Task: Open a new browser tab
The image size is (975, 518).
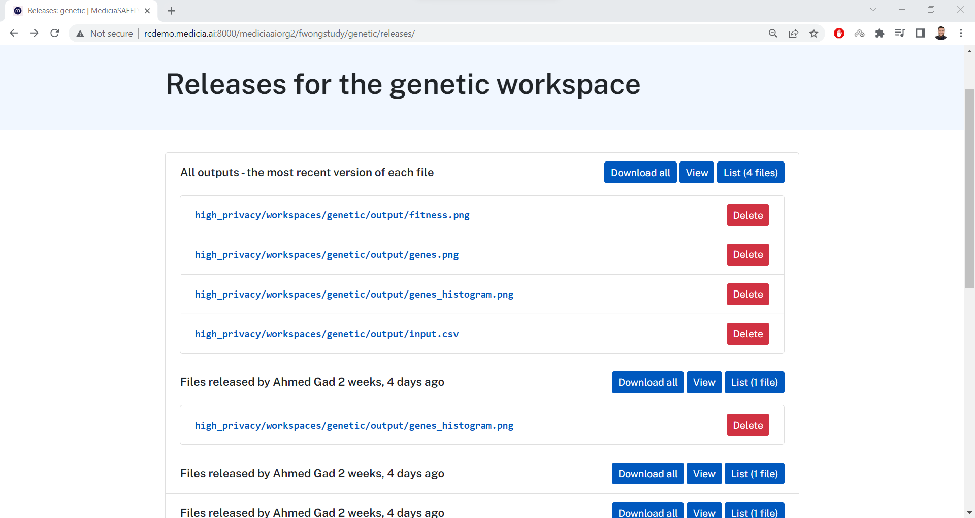Action: pos(171,11)
